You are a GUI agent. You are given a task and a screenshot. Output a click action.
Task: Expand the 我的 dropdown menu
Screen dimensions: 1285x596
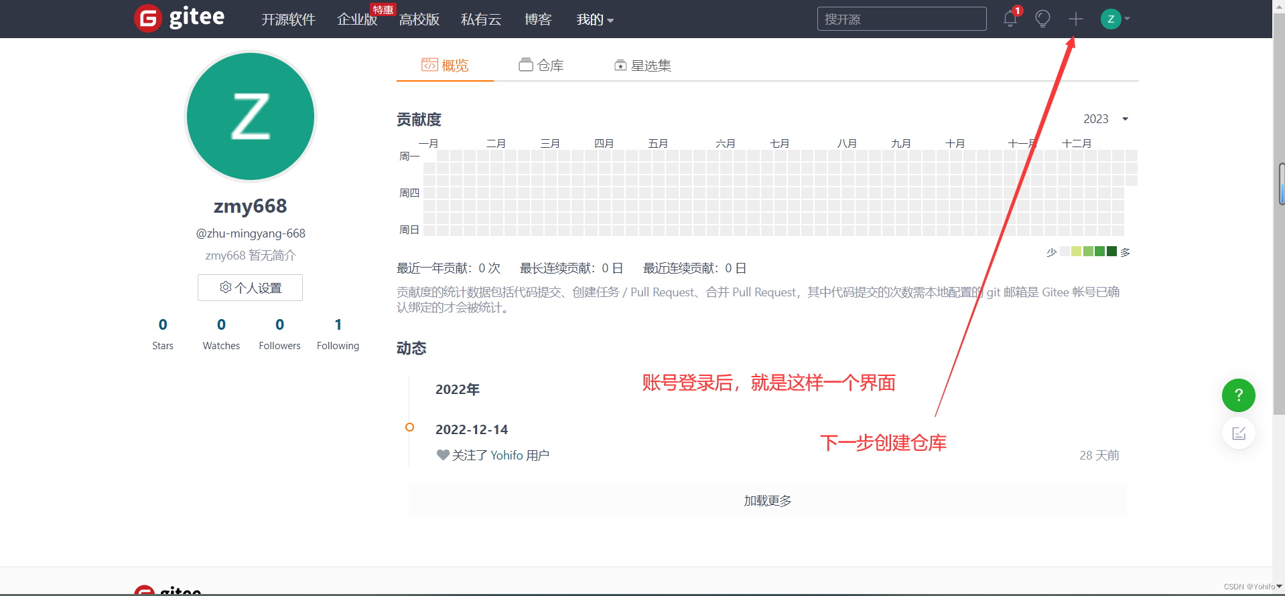point(595,19)
